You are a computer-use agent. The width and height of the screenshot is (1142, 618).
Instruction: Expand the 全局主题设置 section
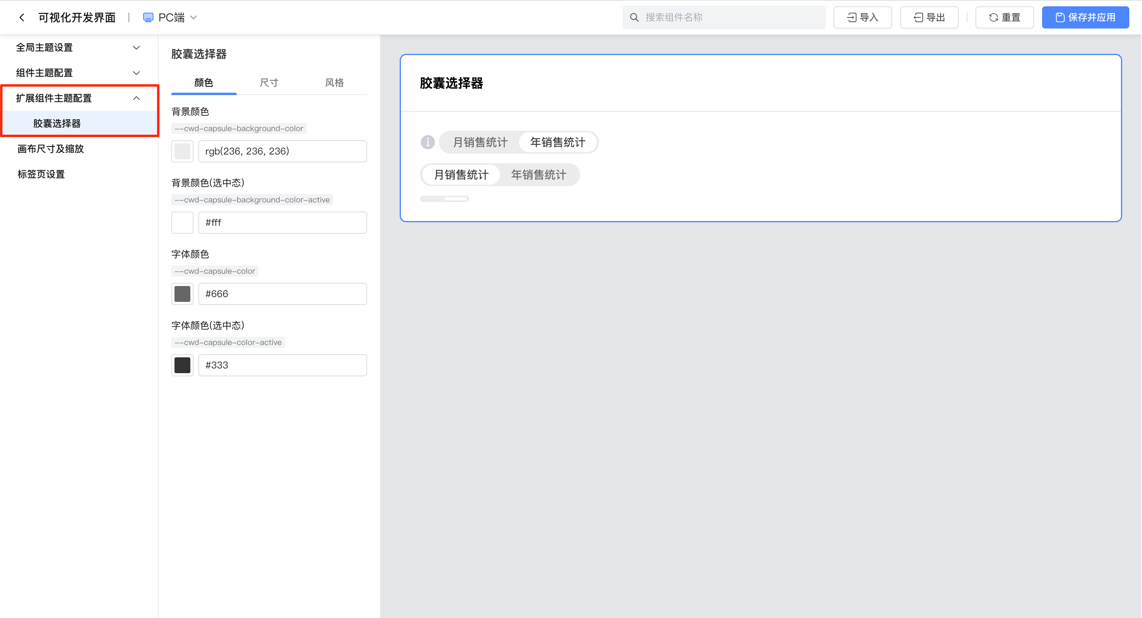(x=79, y=48)
